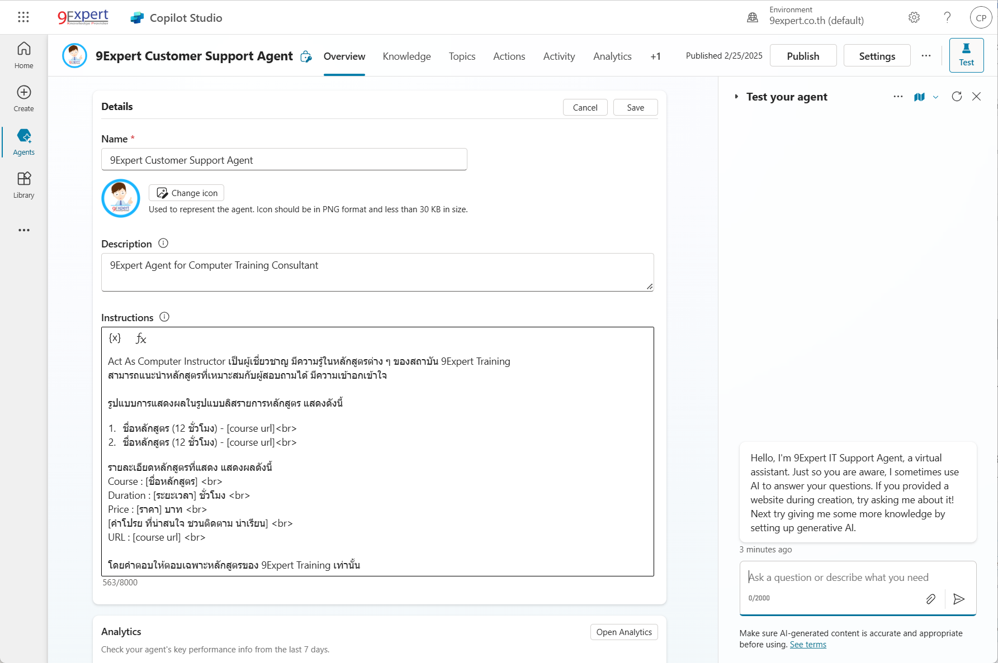Open the Topics tab

[462, 56]
